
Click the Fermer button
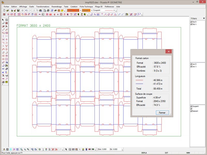click(x=162, y=113)
